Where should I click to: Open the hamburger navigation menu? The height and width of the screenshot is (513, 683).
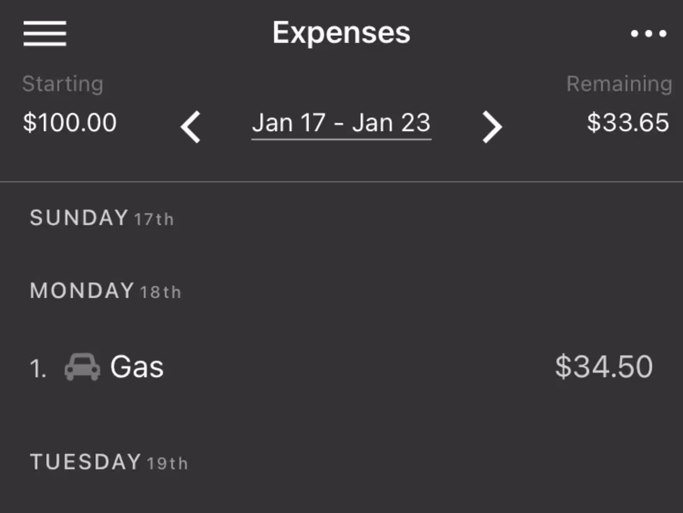click(45, 33)
